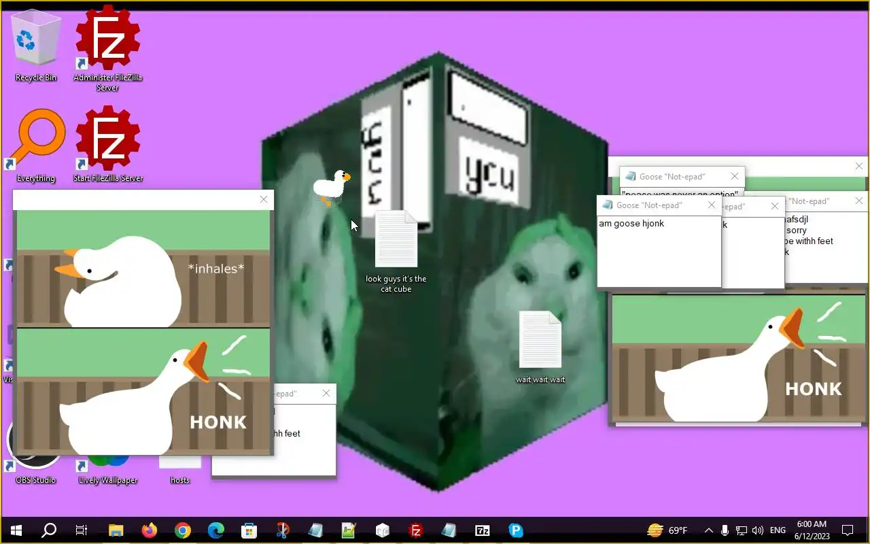Select the 'look guys it's the cat cube' file

tap(396, 252)
